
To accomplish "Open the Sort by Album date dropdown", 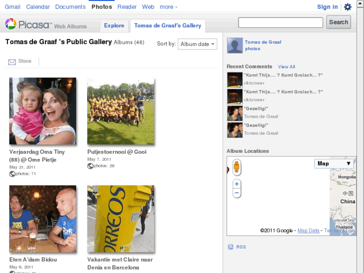I will click(x=197, y=44).
